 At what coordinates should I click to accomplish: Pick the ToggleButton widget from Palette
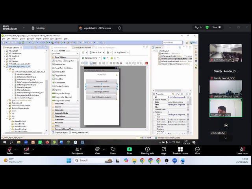59,75
